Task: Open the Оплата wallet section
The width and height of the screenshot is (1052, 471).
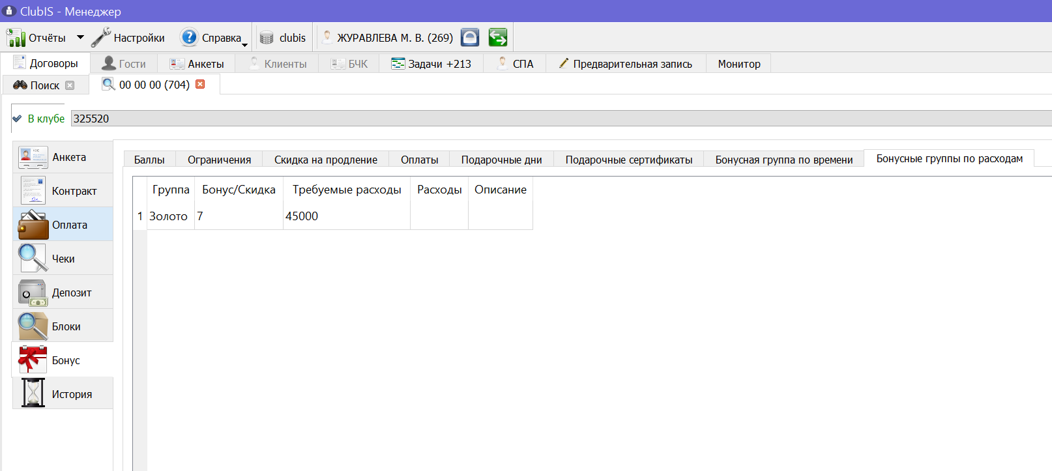Action: point(63,225)
